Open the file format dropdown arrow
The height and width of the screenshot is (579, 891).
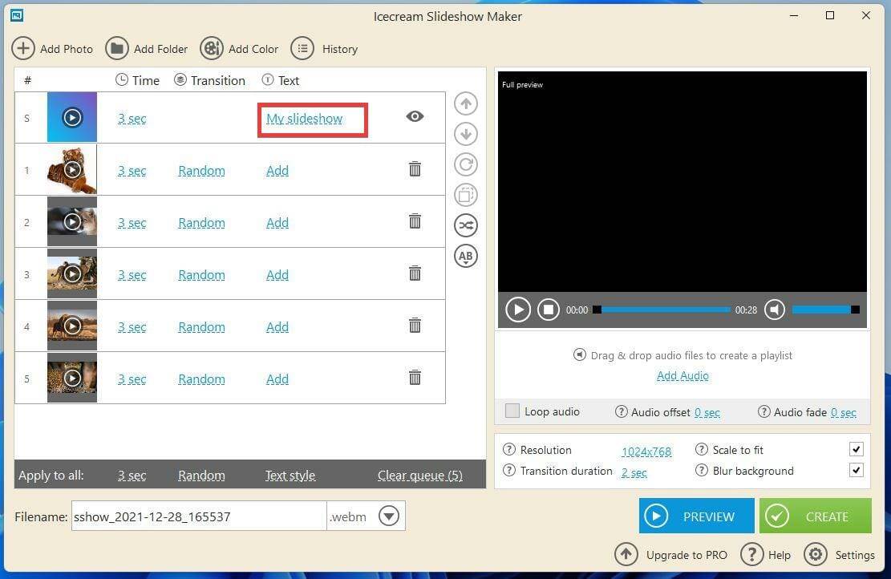(389, 516)
